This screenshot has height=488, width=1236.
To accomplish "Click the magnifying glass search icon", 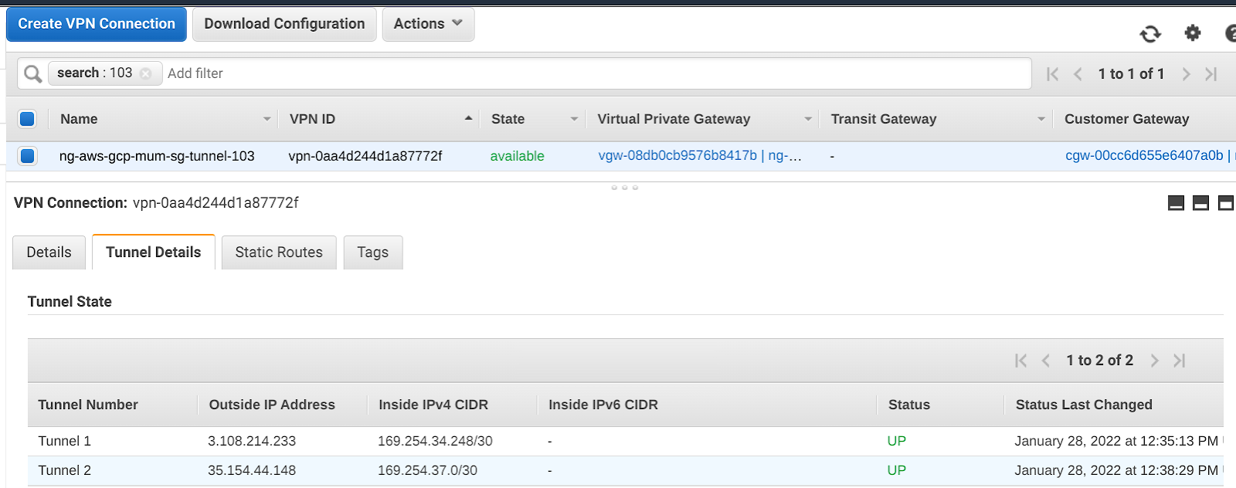I will click(x=32, y=73).
